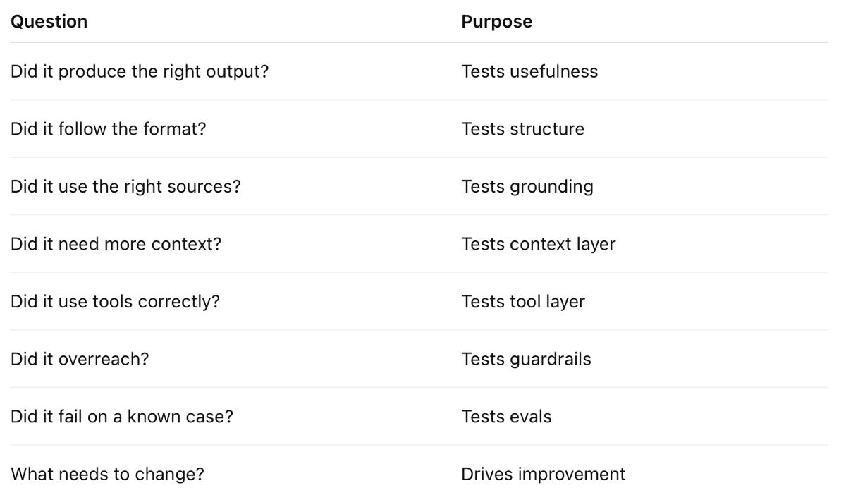Select the 'Tests usefulness' cell
Viewport: 846px width, 500px height.
point(529,71)
